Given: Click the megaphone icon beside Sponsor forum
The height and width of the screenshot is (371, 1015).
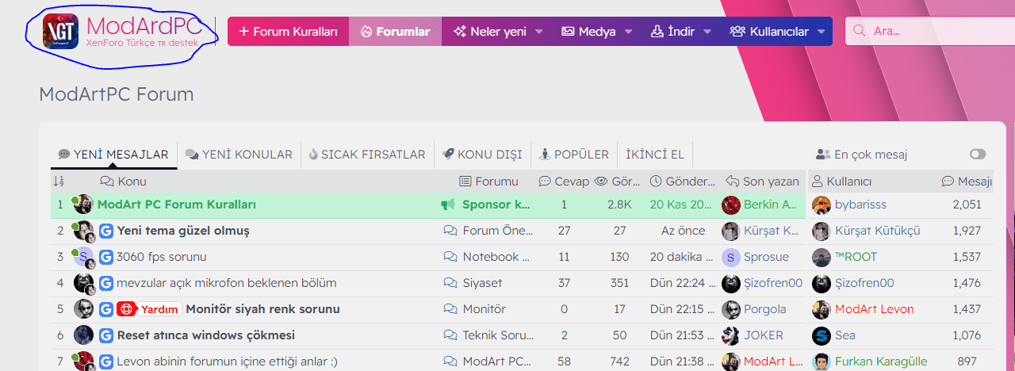Looking at the screenshot, I should click(x=448, y=205).
